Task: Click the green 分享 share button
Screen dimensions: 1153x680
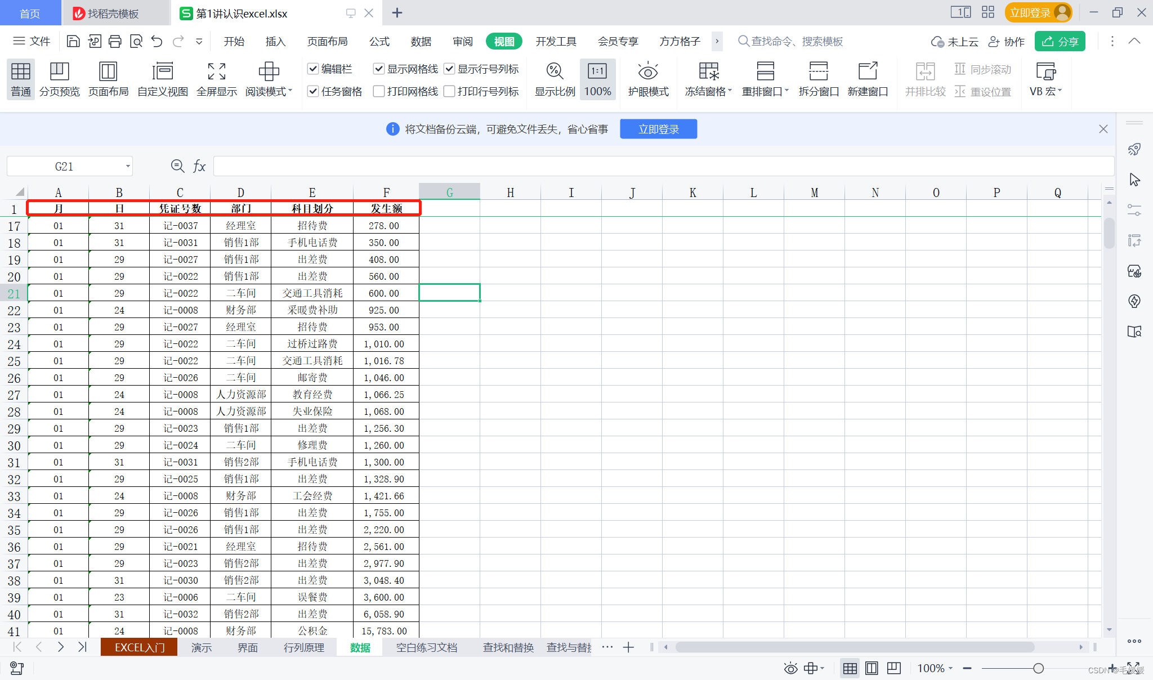Action: (1060, 41)
